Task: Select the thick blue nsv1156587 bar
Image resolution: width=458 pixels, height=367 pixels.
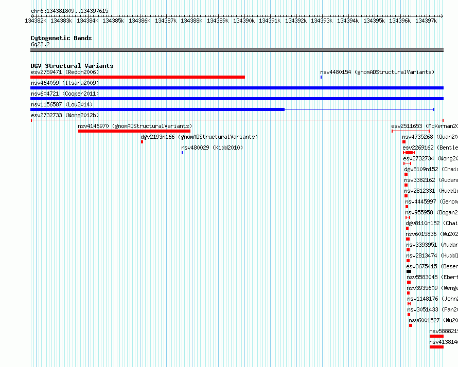Action: [157, 109]
